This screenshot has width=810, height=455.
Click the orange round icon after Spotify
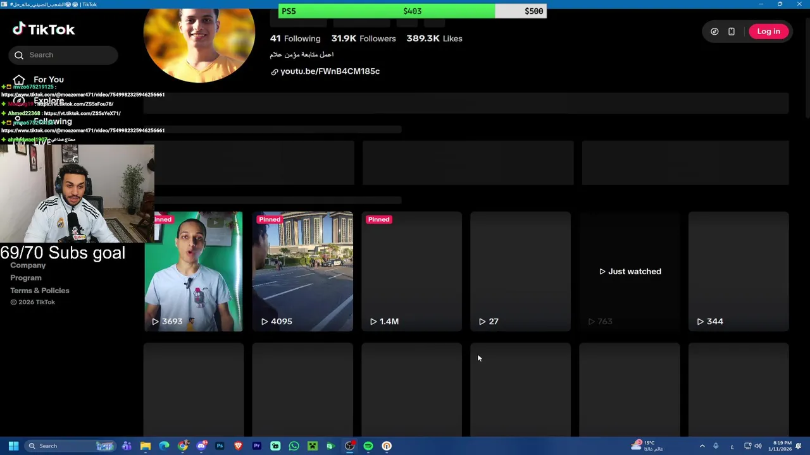[x=387, y=446]
